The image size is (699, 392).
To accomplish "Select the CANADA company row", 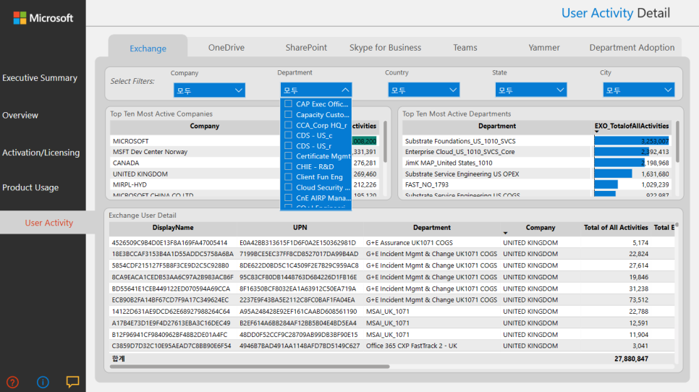I will coord(245,163).
